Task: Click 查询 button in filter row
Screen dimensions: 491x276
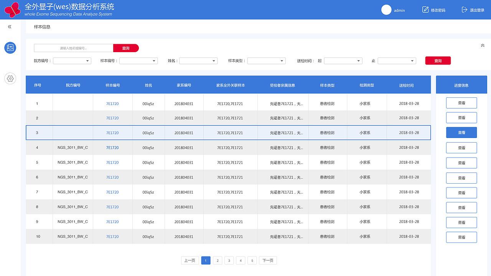Action: coord(438,61)
